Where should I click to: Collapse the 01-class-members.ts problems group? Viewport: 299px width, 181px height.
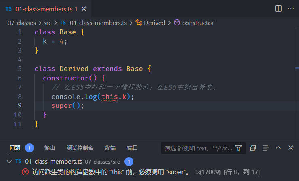click(9, 162)
